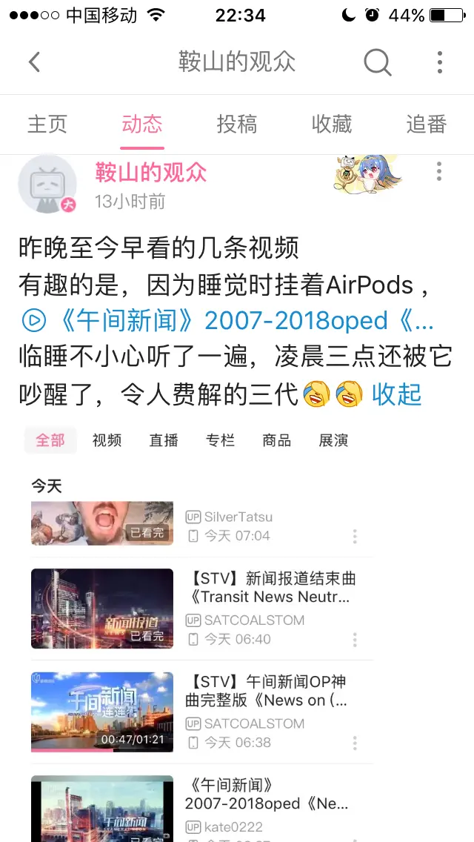The image size is (474, 842).
Task: Open search with the magnifier icon
Action: pyautogui.click(x=378, y=62)
